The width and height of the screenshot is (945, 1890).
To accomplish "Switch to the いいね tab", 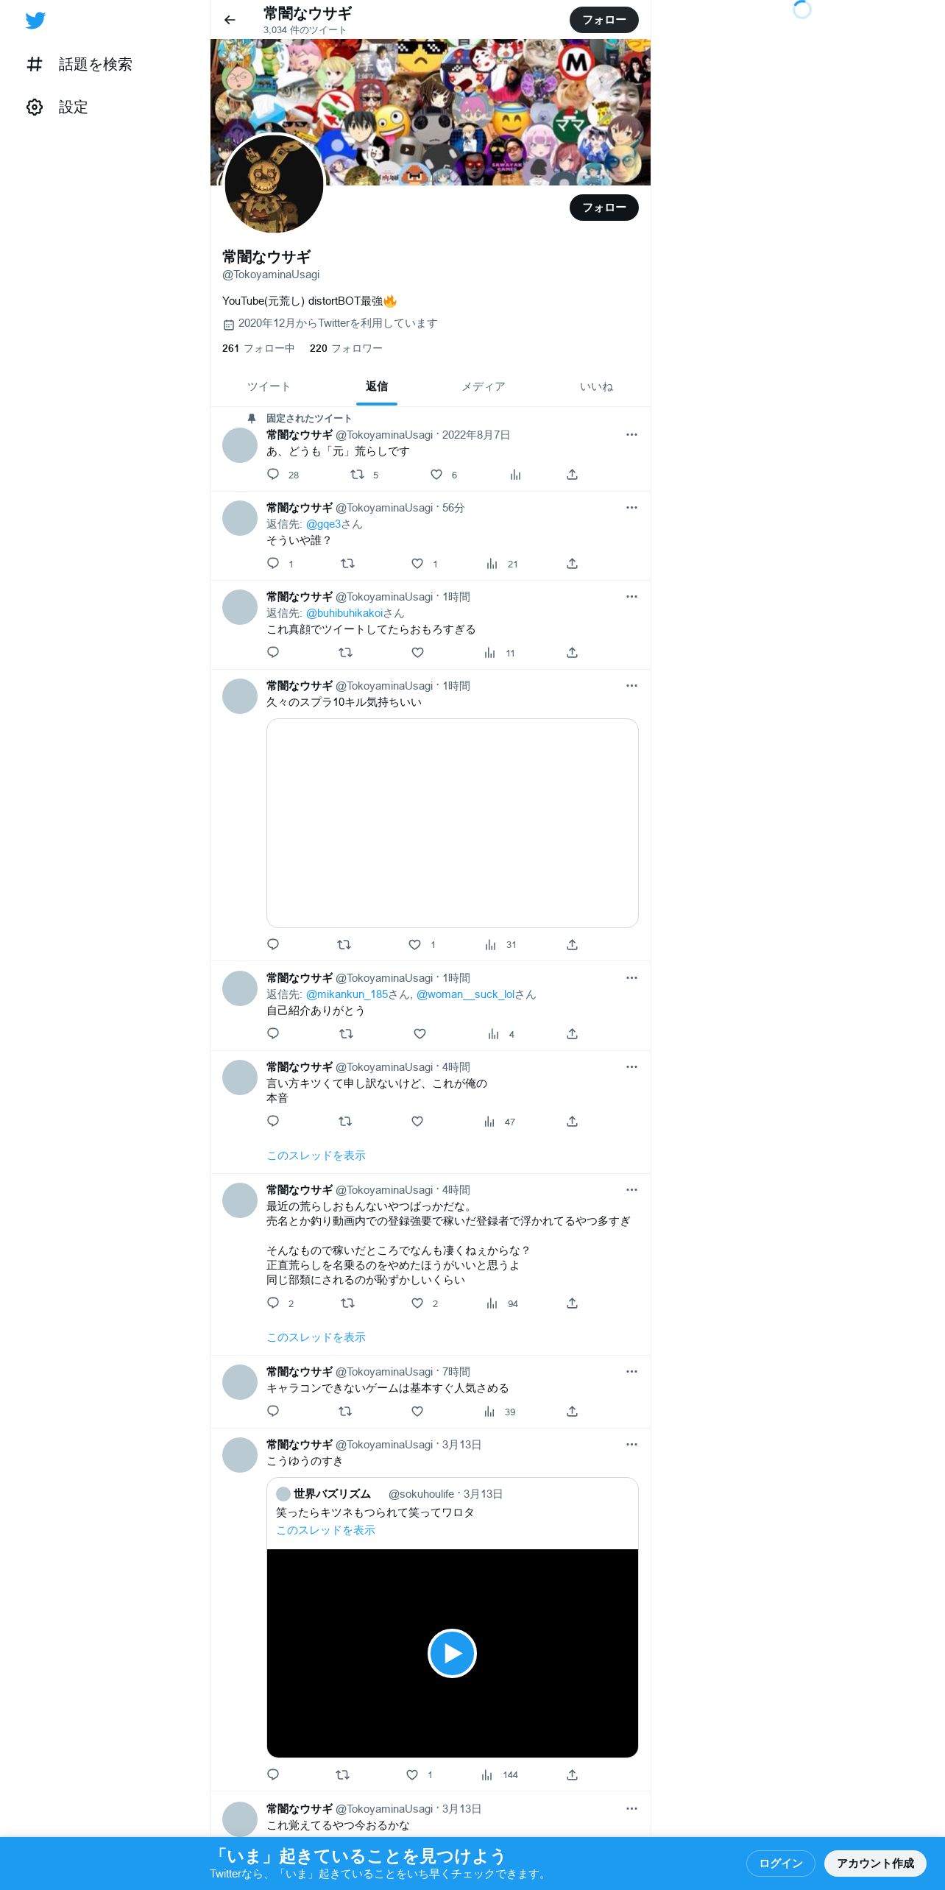I will tap(596, 386).
